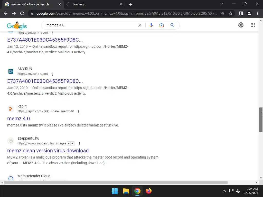263x197 pixels.
Task: Open a new tab with plus button
Action: 131,5
